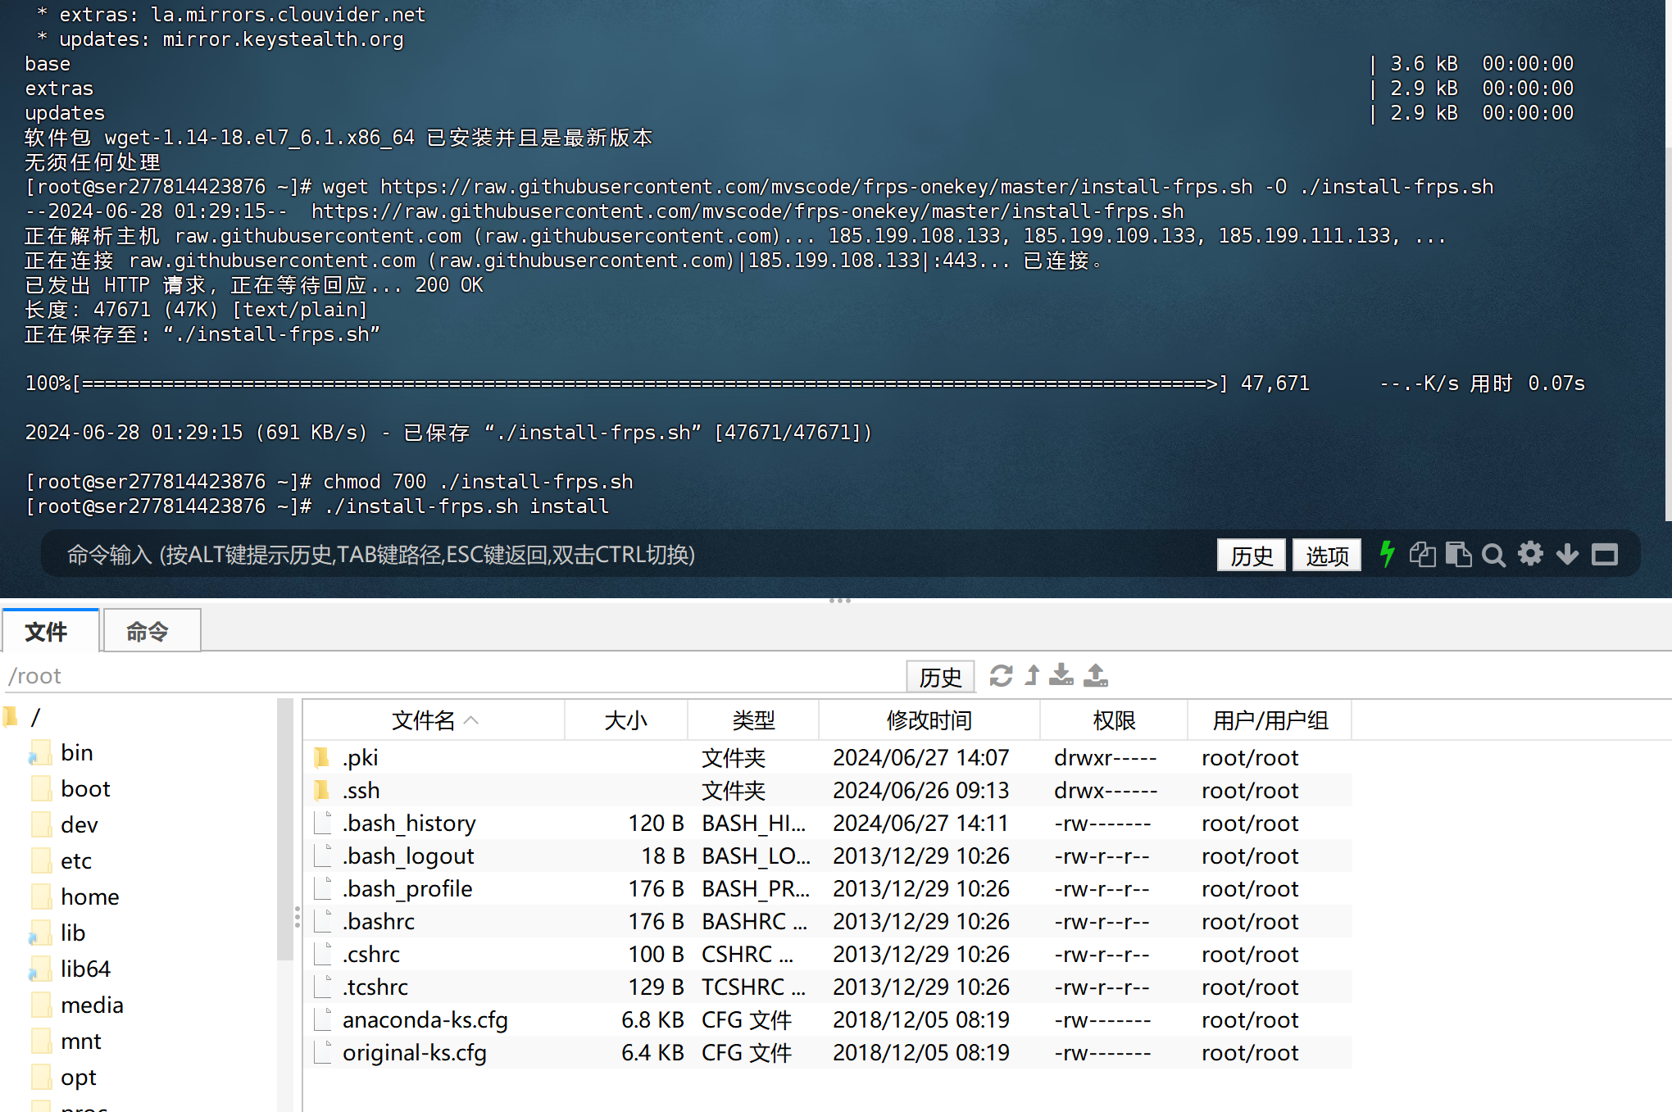The width and height of the screenshot is (1672, 1112).
Task: Open terminal search with magnifier icon
Action: coord(1493,555)
